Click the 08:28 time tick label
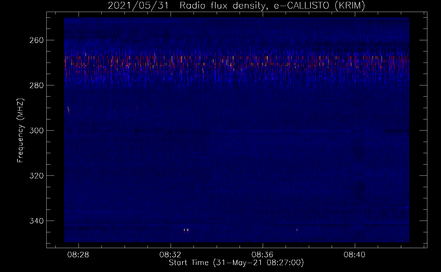 [x=78, y=255]
